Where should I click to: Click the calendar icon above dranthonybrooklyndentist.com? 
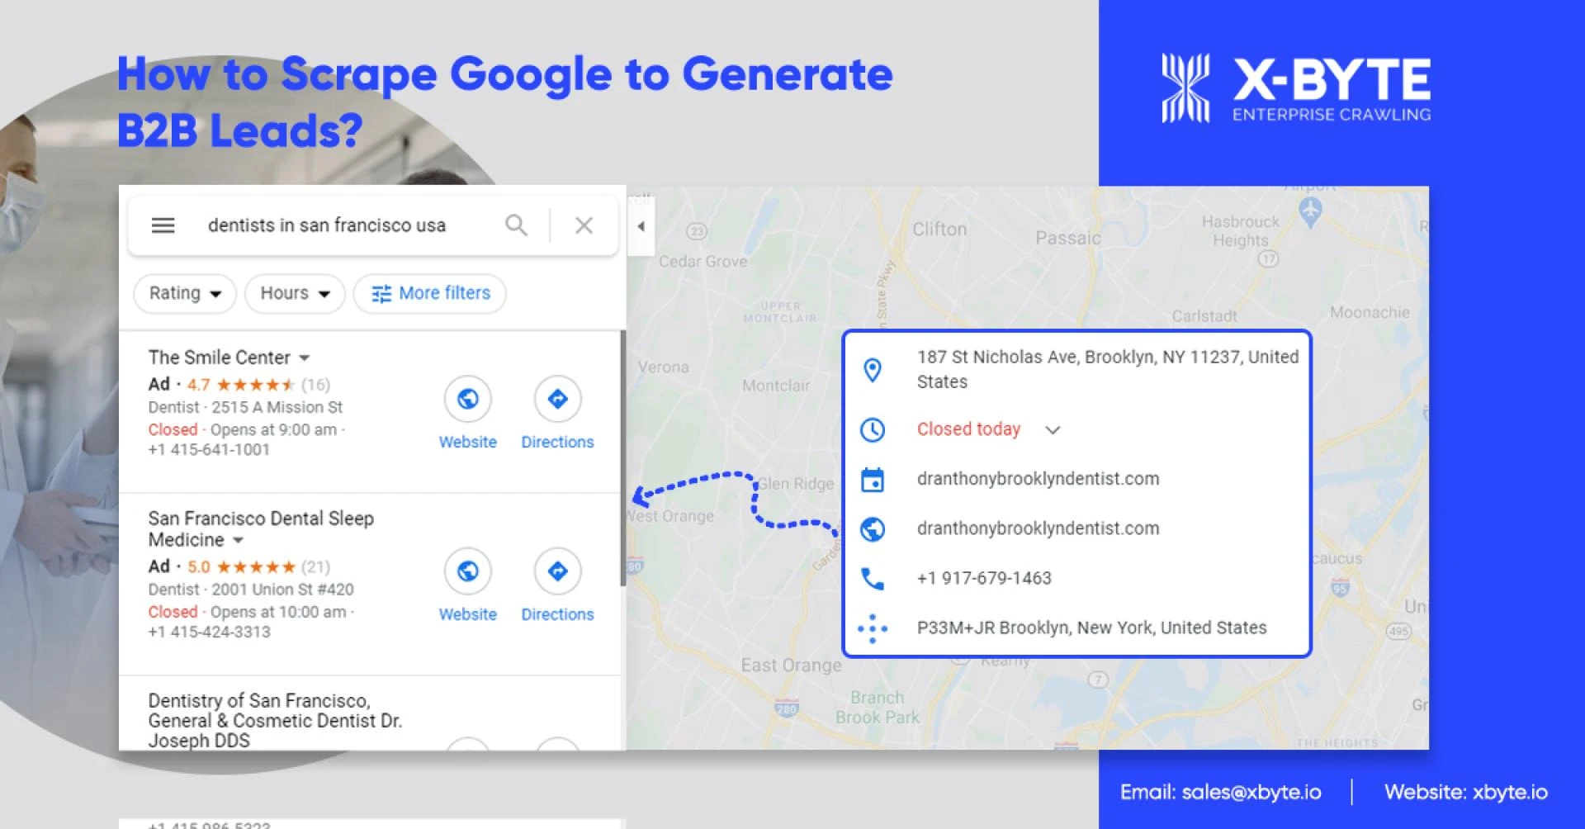pos(873,479)
